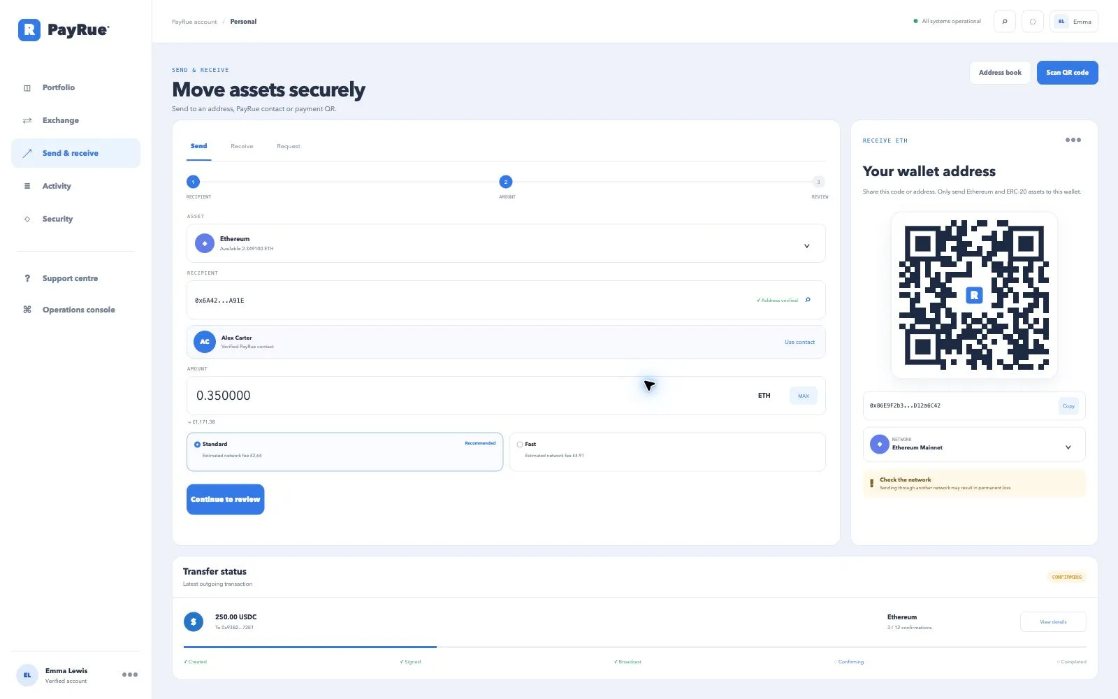The width and height of the screenshot is (1118, 699).
Task: Go to Exchange in the sidebar
Action: pos(75,120)
